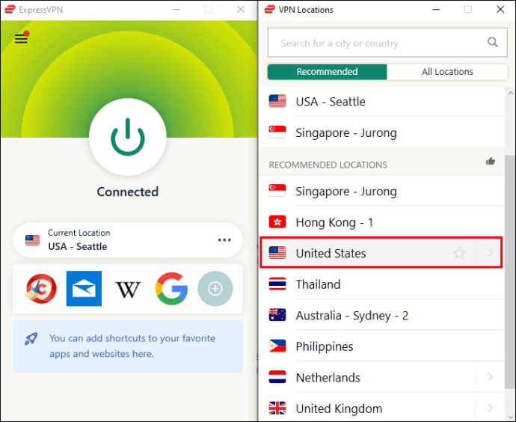Click the United Kingdom flag icon
This screenshot has height=422, width=516.
pos(277,408)
